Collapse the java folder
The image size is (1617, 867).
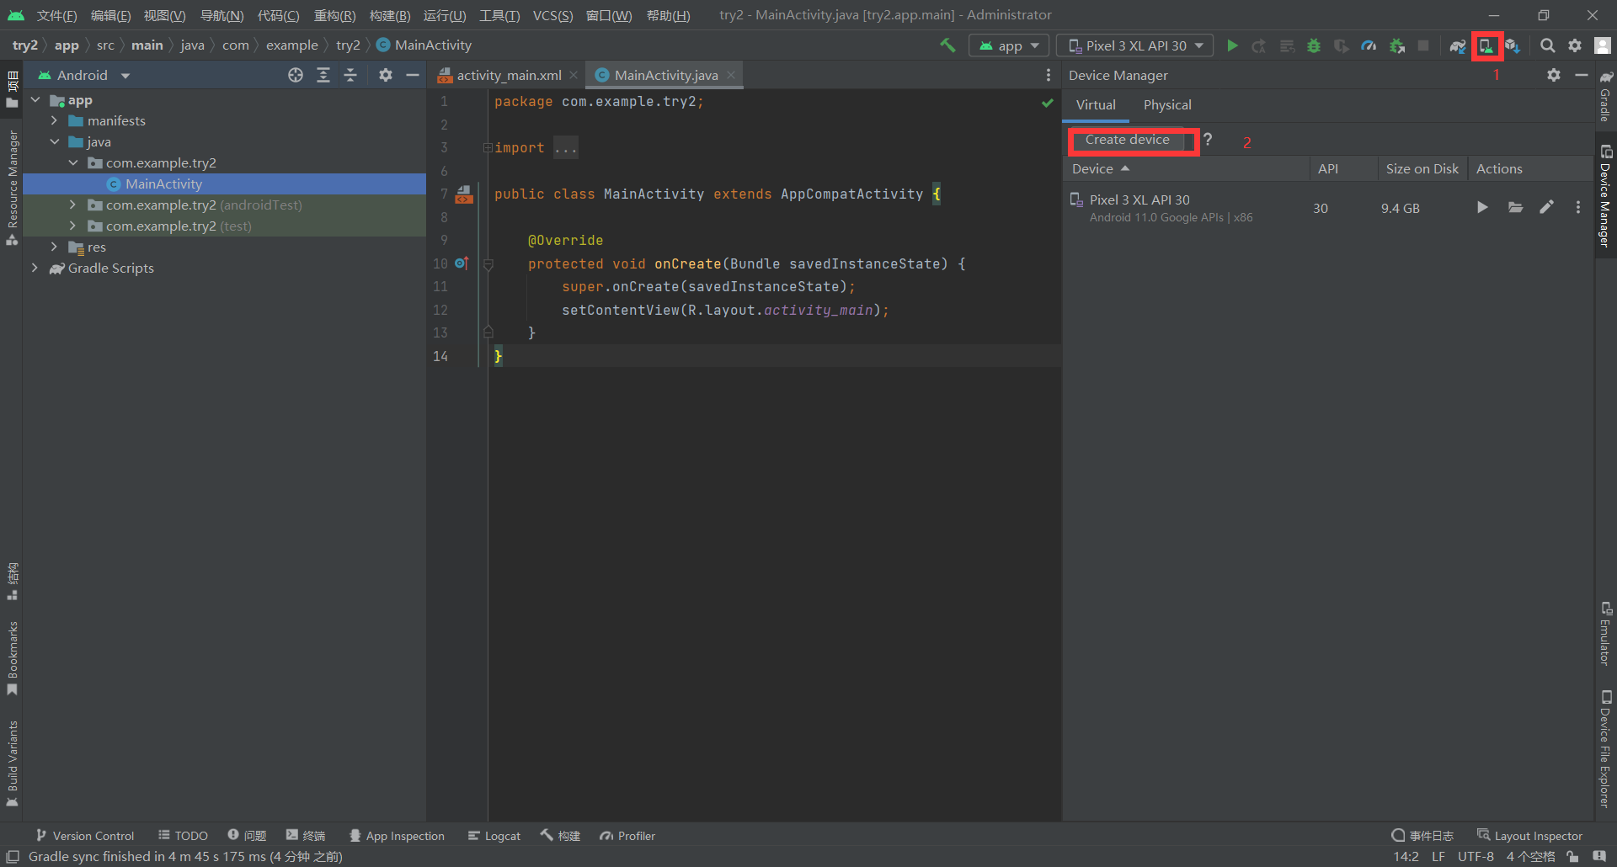[54, 142]
